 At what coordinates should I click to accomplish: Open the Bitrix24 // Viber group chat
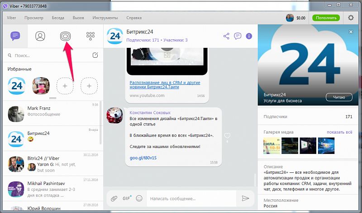click(53, 163)
